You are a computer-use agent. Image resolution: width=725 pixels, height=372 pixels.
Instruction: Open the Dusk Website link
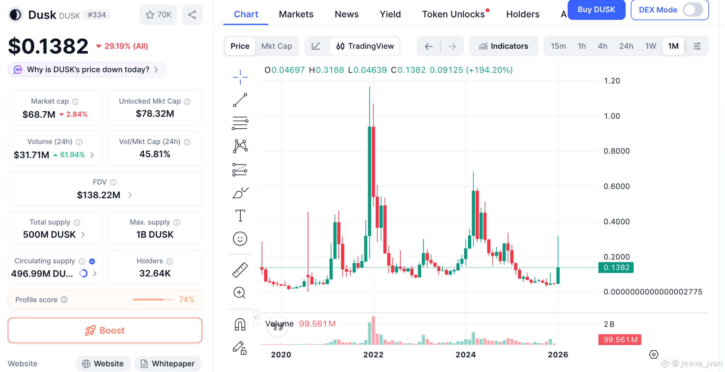(x=103, y=364)
